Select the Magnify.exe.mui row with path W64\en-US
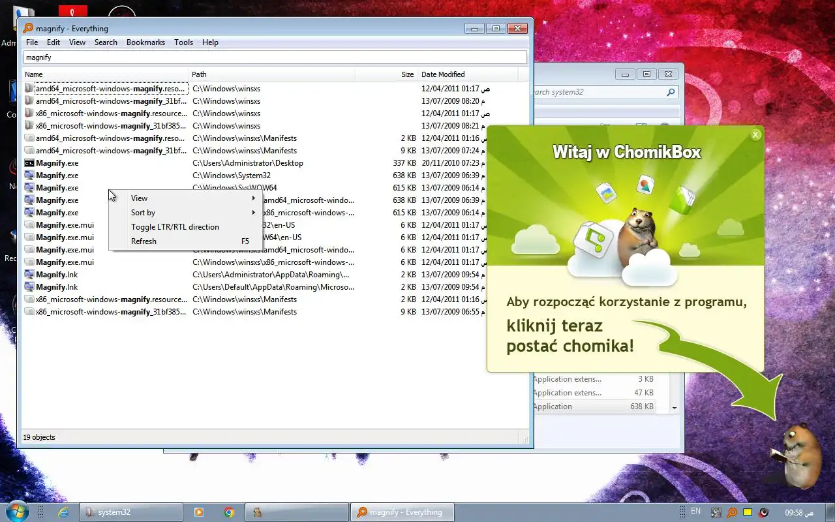Screen dimensions: 835x522 [274, 238]
